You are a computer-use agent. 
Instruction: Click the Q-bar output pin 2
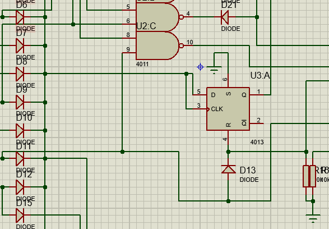(x=257, y=123)
